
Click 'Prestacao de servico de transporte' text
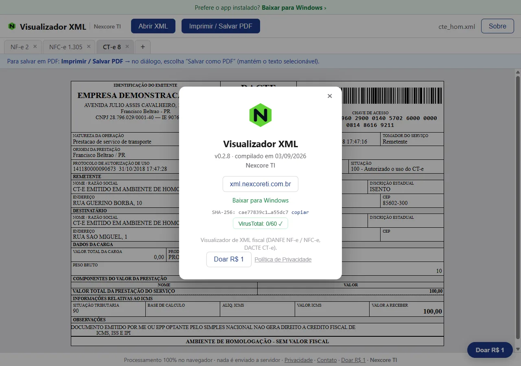(x=112, y=142)
